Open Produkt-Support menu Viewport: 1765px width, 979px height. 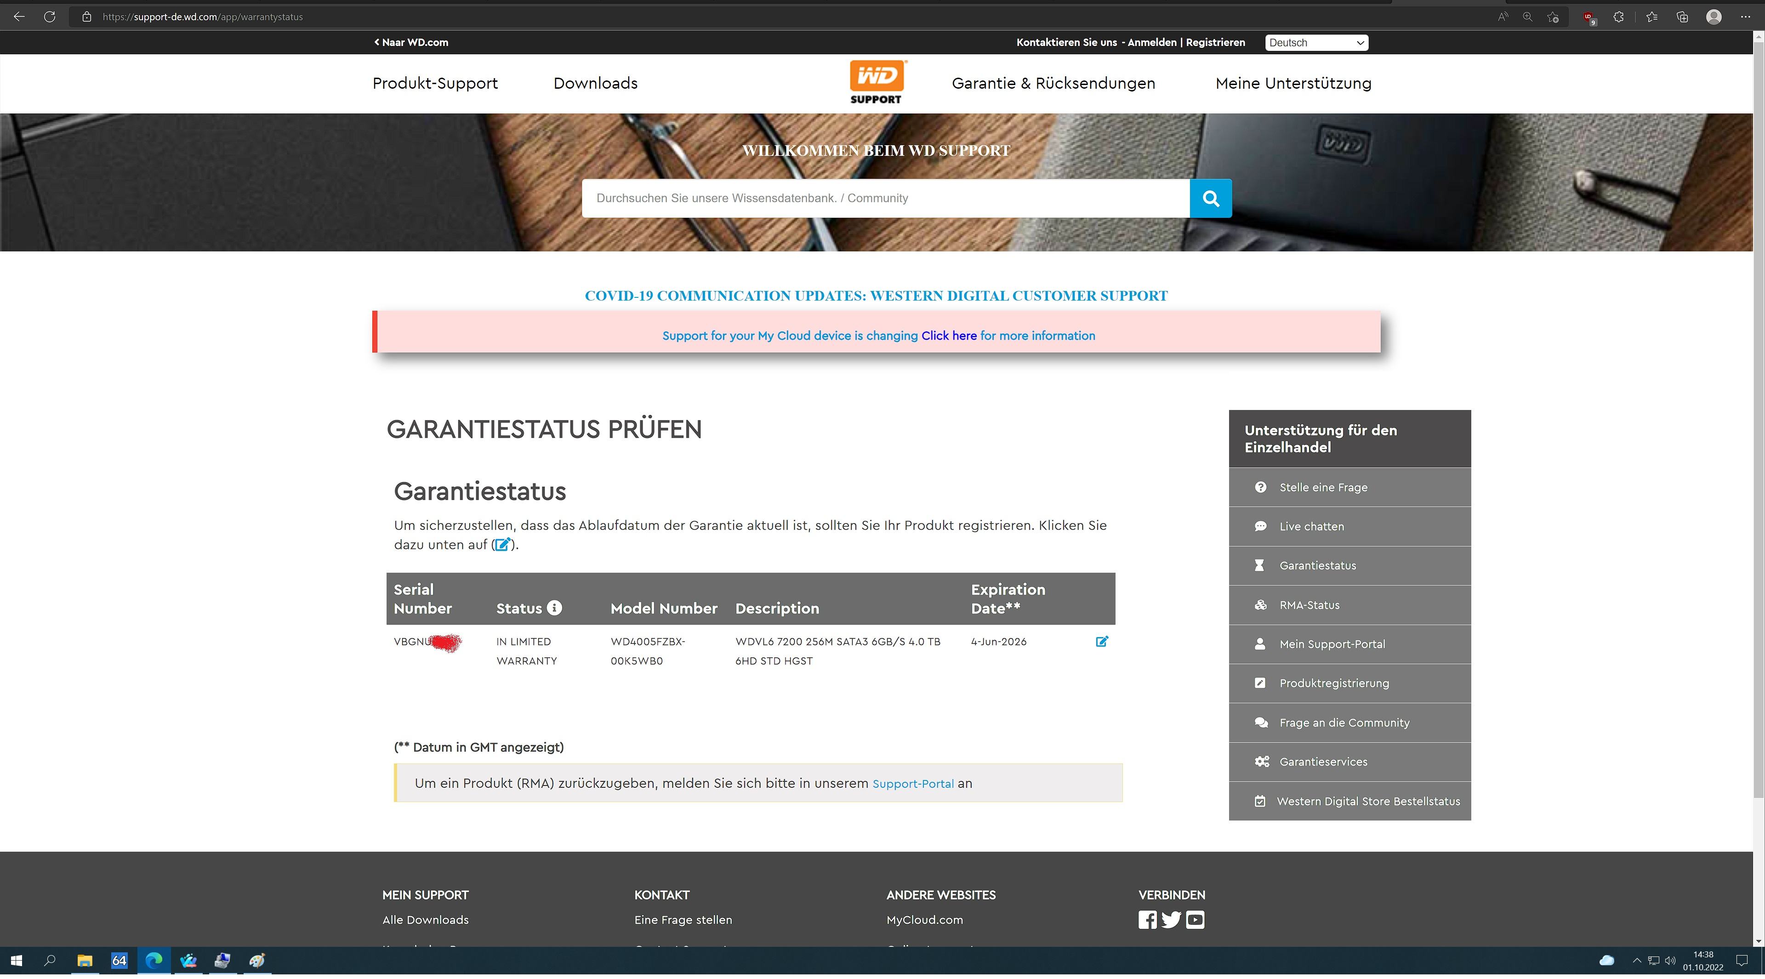(435, 84)
